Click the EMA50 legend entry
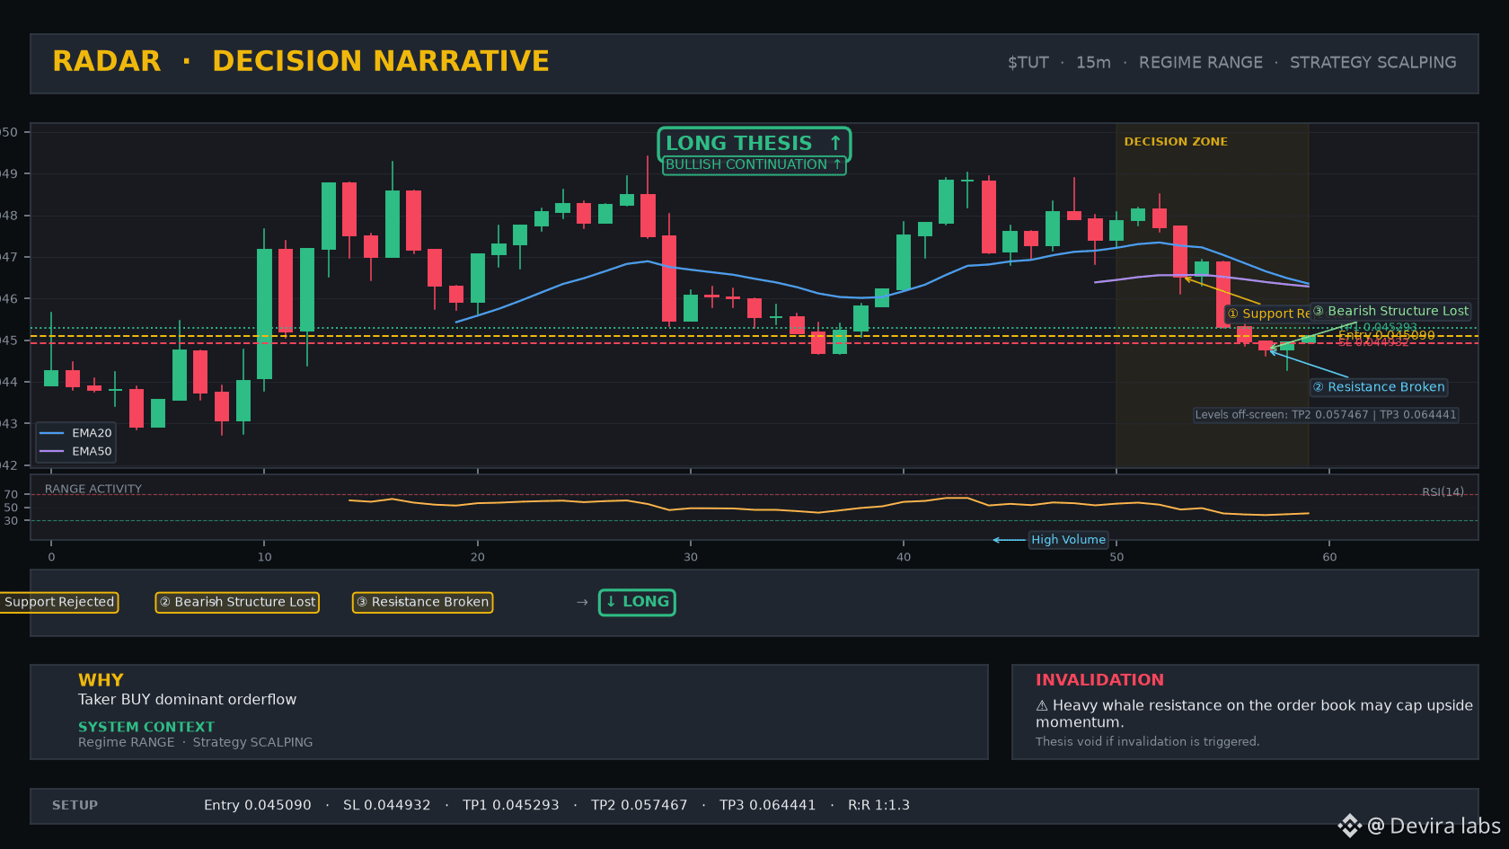Image resolution: width=1509 pixels, height=849 pixels. [x=76, y=452]
